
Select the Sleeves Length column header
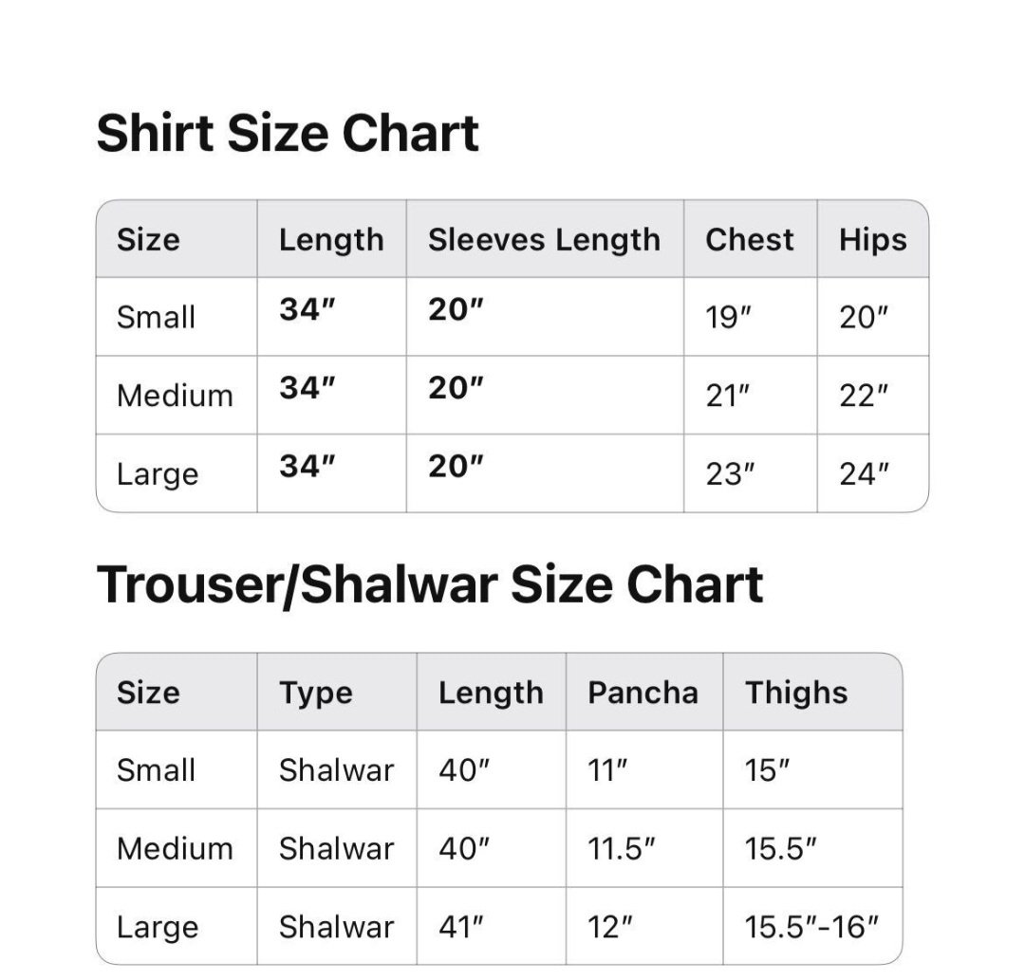coord(544,240)
